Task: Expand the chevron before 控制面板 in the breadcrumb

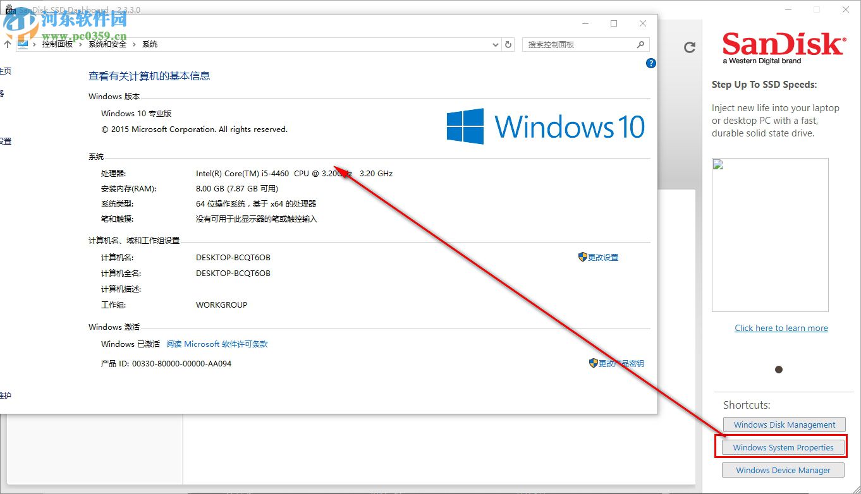Action: (35, 44)
